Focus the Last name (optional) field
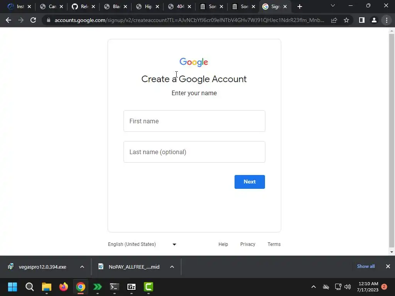The width and height of the screenshot is (395, 296). click(194, 152)
